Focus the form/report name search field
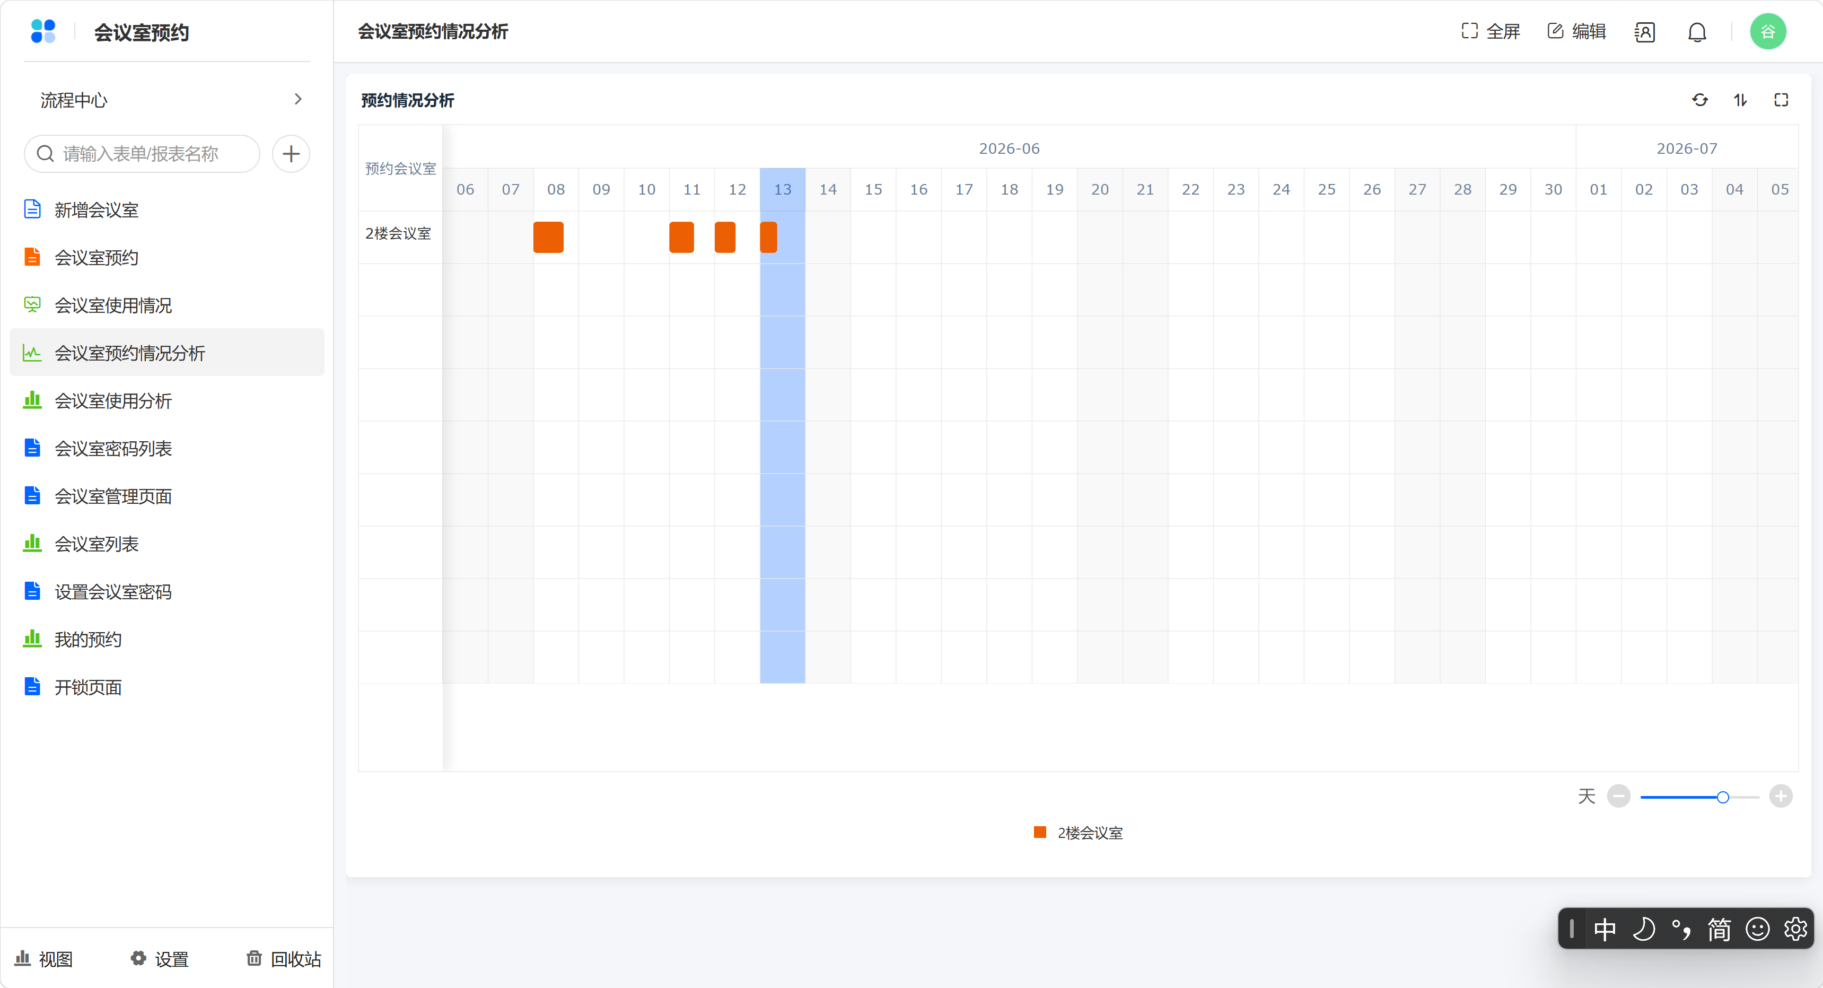Image resolution: width=1823 pixels, height=988 pixels. 142,154
